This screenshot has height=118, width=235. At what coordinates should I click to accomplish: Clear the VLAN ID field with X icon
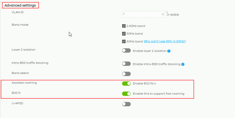pyautogui.click(x=163, y=14)
